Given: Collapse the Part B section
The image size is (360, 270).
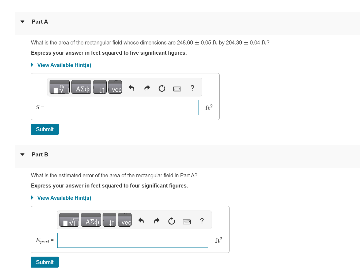Looking at the screenshot, I should click(22, 154).
